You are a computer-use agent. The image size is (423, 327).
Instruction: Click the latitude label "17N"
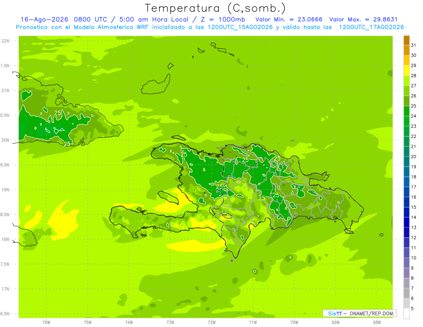pos(5,289)
